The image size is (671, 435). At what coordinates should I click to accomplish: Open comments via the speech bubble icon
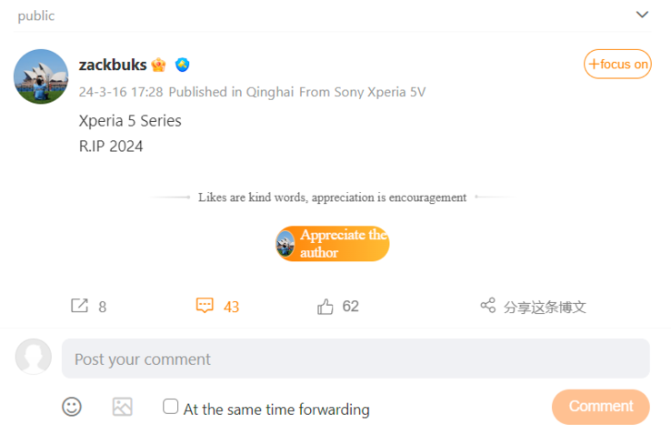point(205,306)
